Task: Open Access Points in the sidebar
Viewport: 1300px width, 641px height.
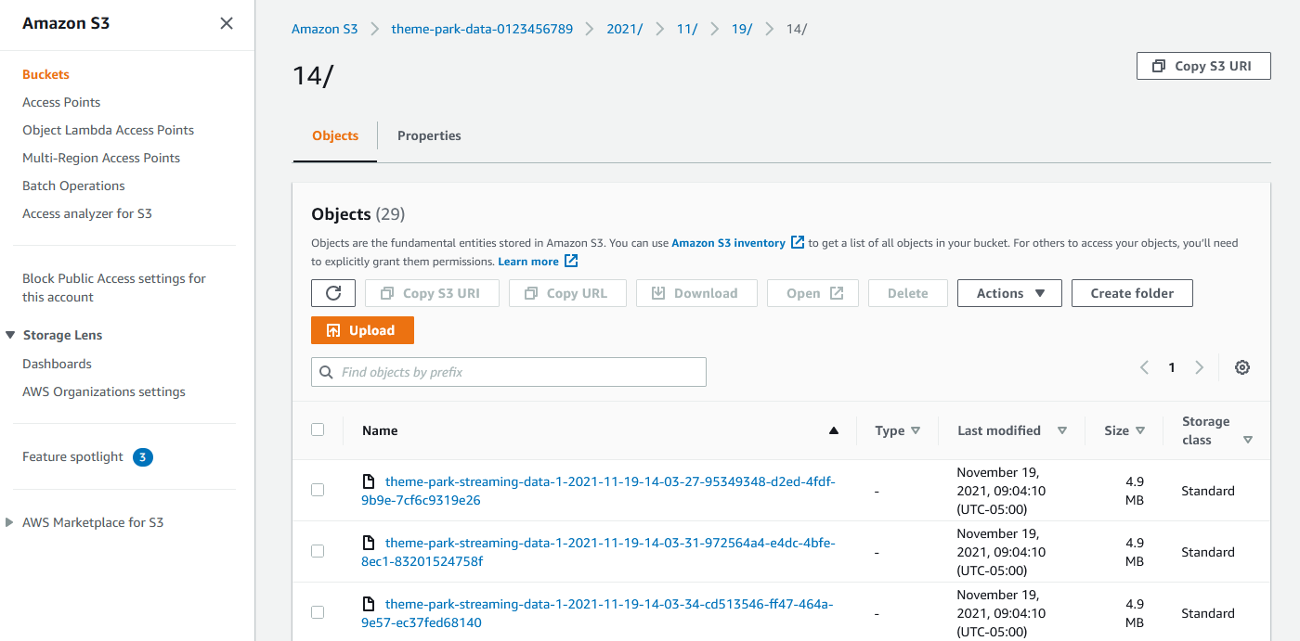Action: pos(61,102)
